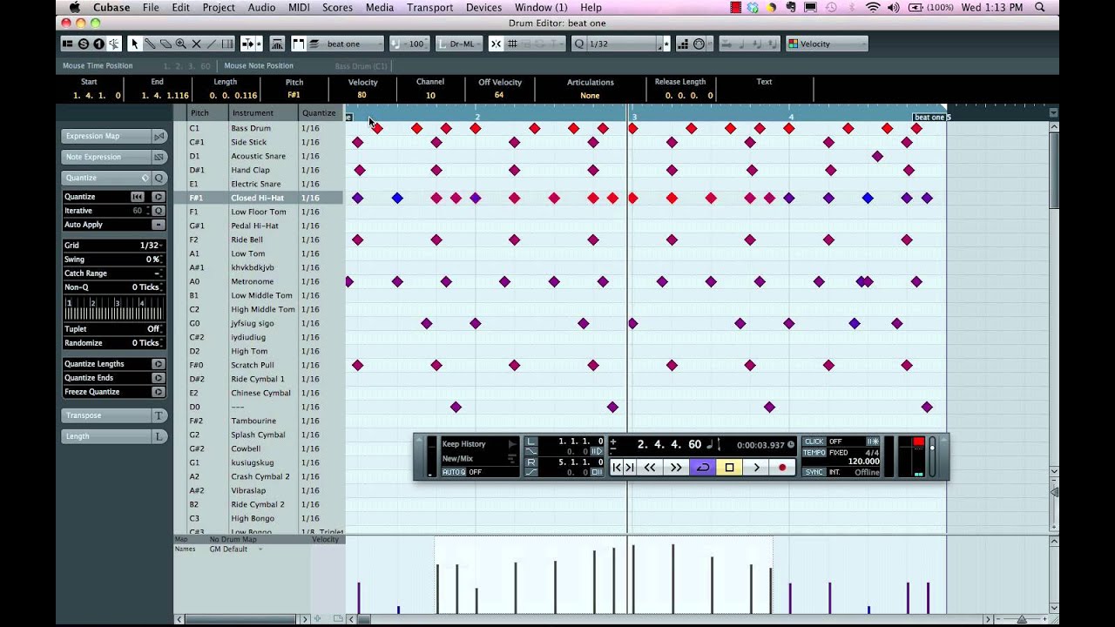Viewport: 1115px width, 627px height.
Task: Expand the Note Expression section
Action: (x=114, y=157)
